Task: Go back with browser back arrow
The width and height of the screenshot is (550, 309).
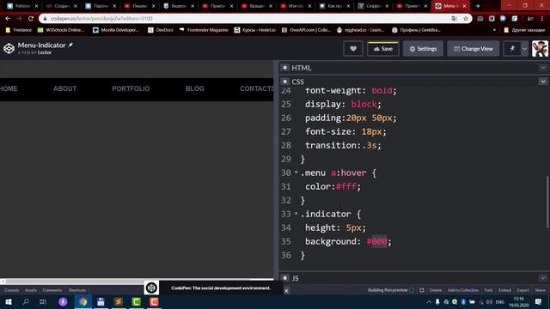Action: coord(8,19)
